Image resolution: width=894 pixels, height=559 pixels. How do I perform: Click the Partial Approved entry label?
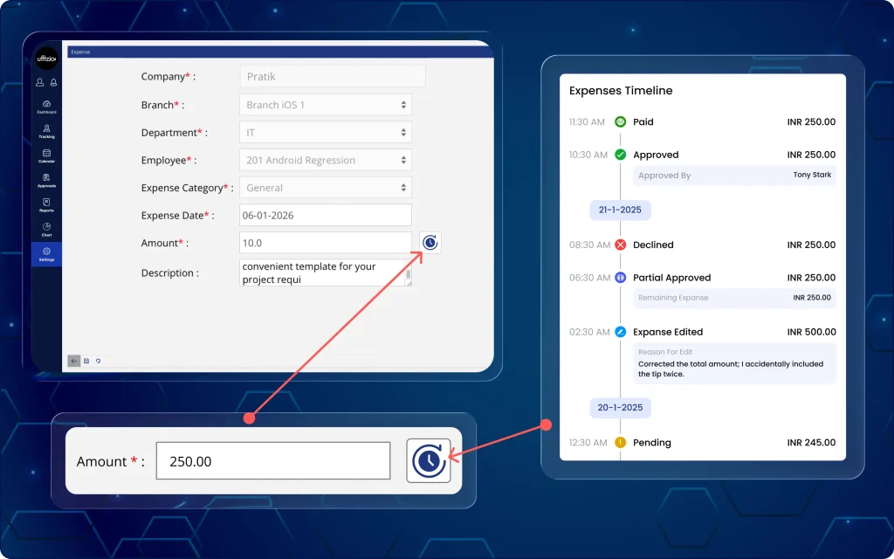pos(671,278)
